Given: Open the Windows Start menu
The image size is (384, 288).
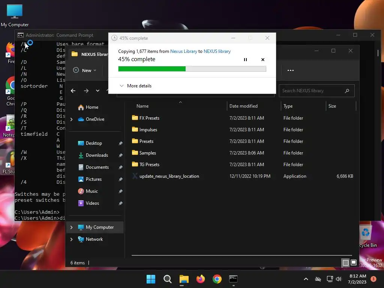Looking at the screenshot, I should click(151, 279).
